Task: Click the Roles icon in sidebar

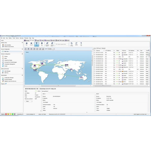Action: click(x=3, y=58)
